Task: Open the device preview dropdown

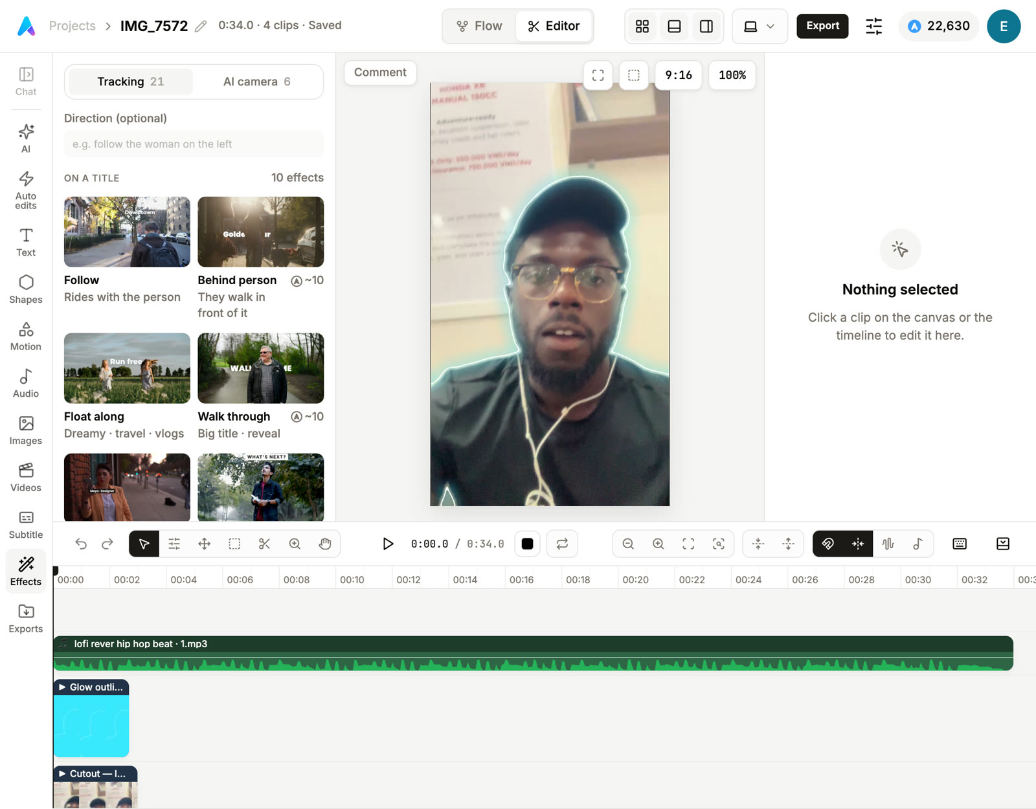Action: click(760, 26)
